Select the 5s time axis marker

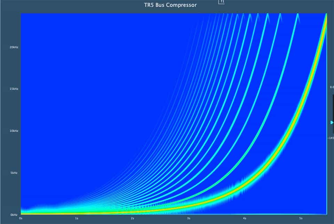tap(301, 218)
